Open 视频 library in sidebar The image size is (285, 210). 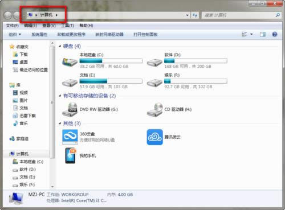click(20, 93)
